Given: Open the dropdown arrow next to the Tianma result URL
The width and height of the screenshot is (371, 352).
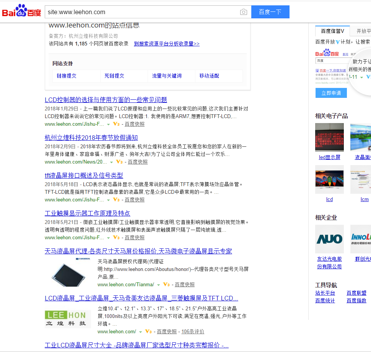Looking at the screenshot, I should click(158, 285).
